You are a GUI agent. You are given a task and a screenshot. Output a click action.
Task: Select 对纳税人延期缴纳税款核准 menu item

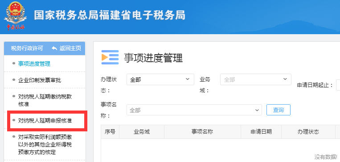pyautogui.click(x=45, y=100)
